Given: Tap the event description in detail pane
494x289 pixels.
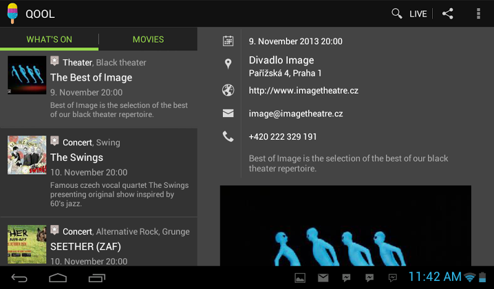Looking at the screenshot, I should 348,163.
